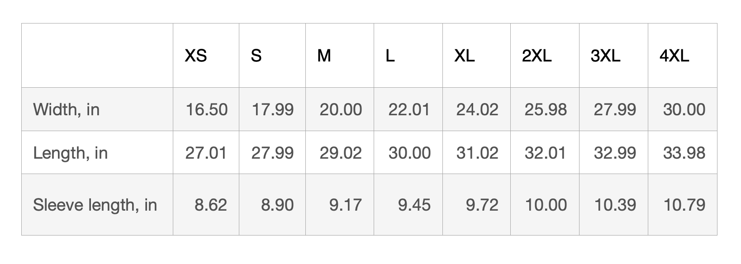Select the L length cell
Screen dimensions: 741x264
(x=409, y=153)
